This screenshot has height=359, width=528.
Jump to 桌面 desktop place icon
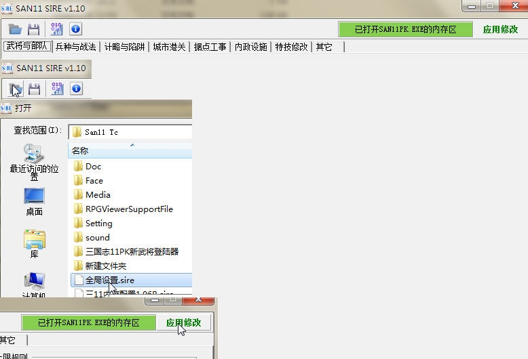point(34,202)
